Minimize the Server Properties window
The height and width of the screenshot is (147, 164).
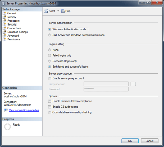pyautogui.click(x=142, y=2)
